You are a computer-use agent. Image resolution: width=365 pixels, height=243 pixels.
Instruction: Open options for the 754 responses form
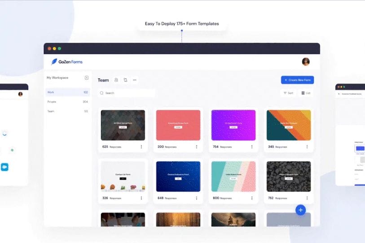[x=252, y=147]
